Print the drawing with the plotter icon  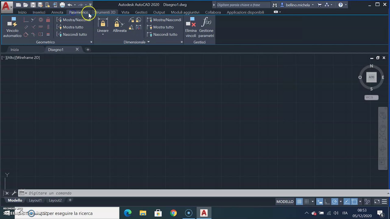pyautogui.click(x=62, y=5)
